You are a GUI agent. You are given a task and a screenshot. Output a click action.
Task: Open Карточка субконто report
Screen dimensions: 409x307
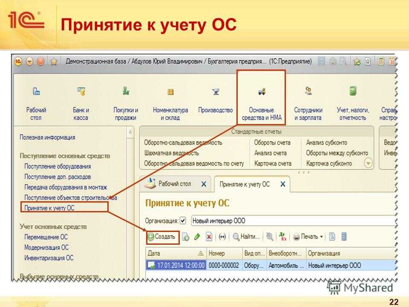tap(329, 164)
